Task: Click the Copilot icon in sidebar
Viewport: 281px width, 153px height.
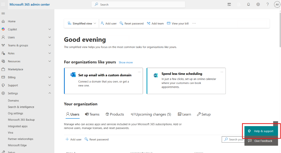Action: pos(3,29)
